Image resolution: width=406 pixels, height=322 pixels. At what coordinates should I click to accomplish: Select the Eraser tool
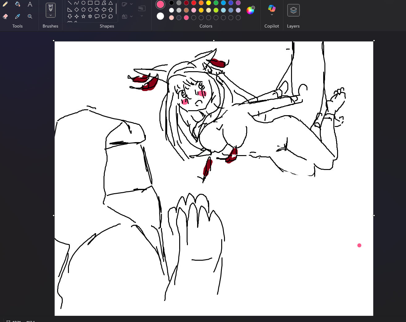(x=5, y=16)
